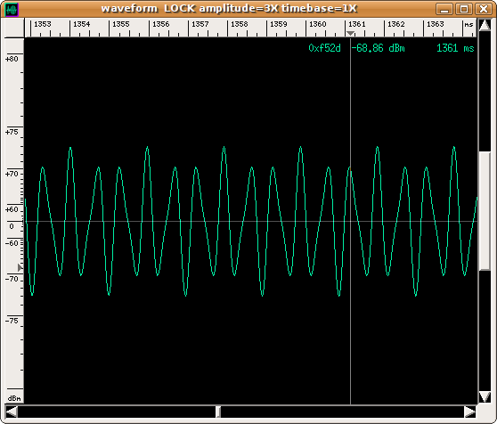Click the small level marker arrow near -70
497x424 pixels.
[x=20, y=268]
